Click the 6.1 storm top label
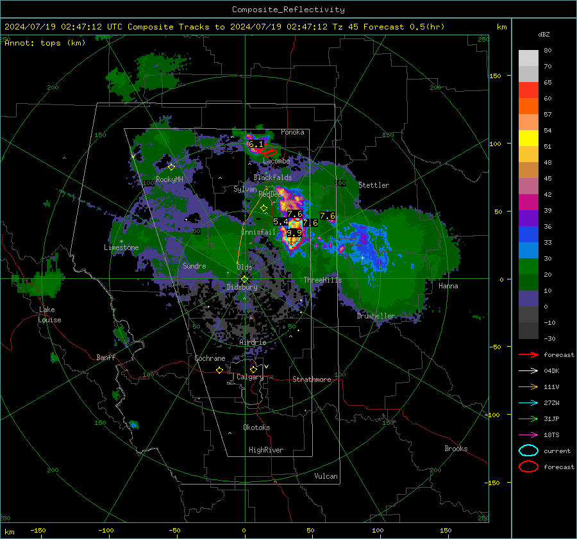Screen dimensions: 577x539 tap(256, 144)
